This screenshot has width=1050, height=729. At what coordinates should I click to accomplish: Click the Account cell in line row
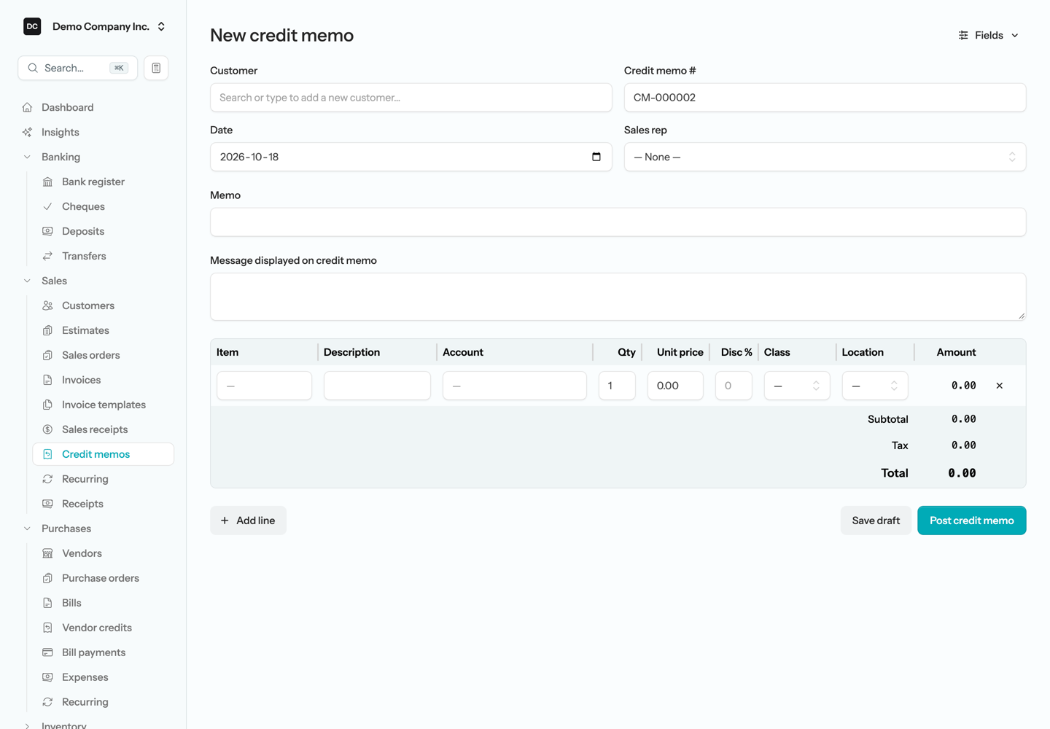coord(514,386)
